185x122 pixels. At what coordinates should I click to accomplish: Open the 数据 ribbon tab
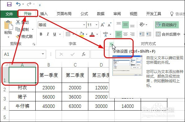pyautogui.click(x=101, y=14)
